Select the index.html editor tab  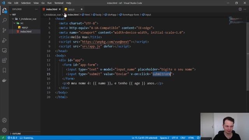51,9
